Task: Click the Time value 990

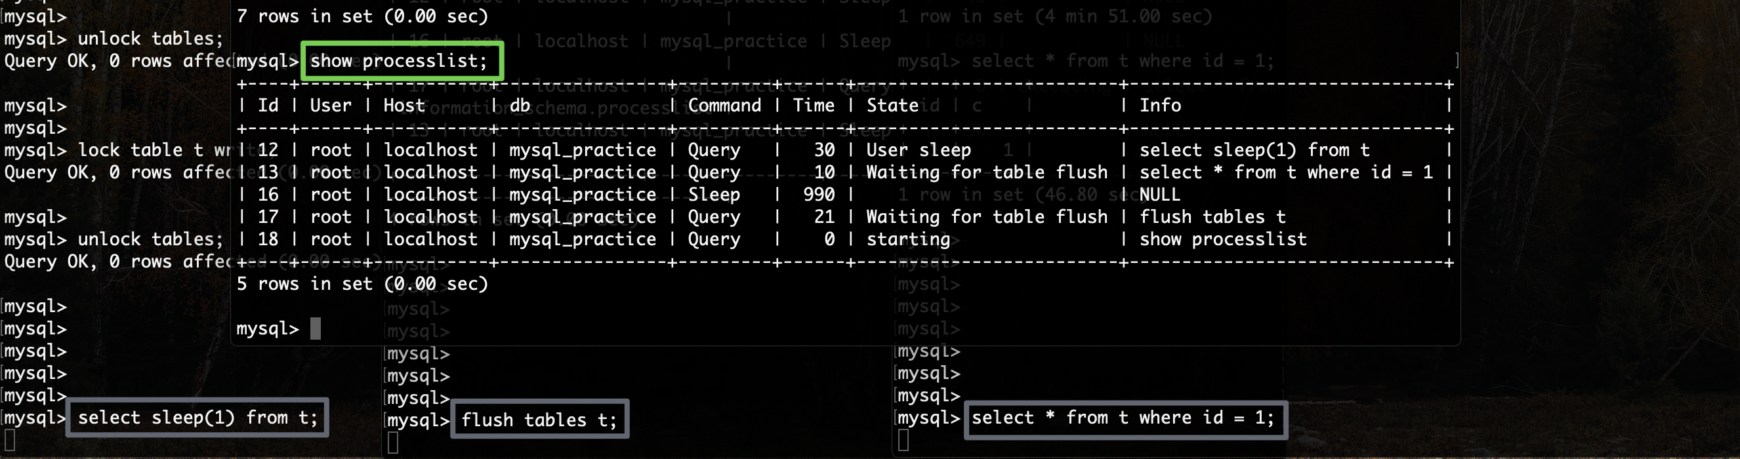Action: tap(819, 194)
